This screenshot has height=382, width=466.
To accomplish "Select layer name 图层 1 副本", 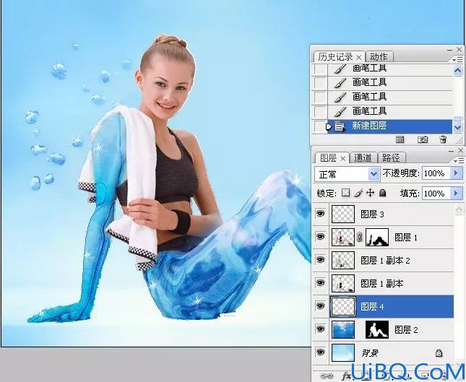I will [381, 283].
